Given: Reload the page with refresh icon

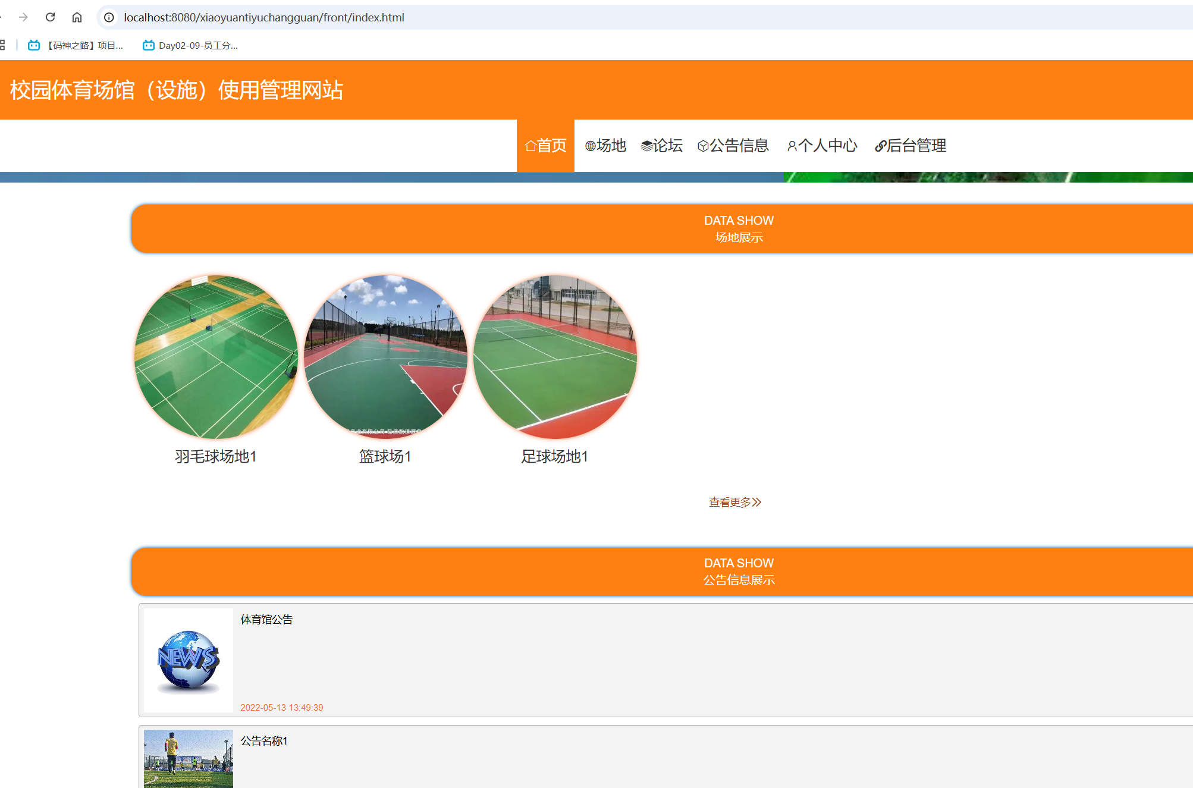Looking at the screenshot, I should pos(51,17).
